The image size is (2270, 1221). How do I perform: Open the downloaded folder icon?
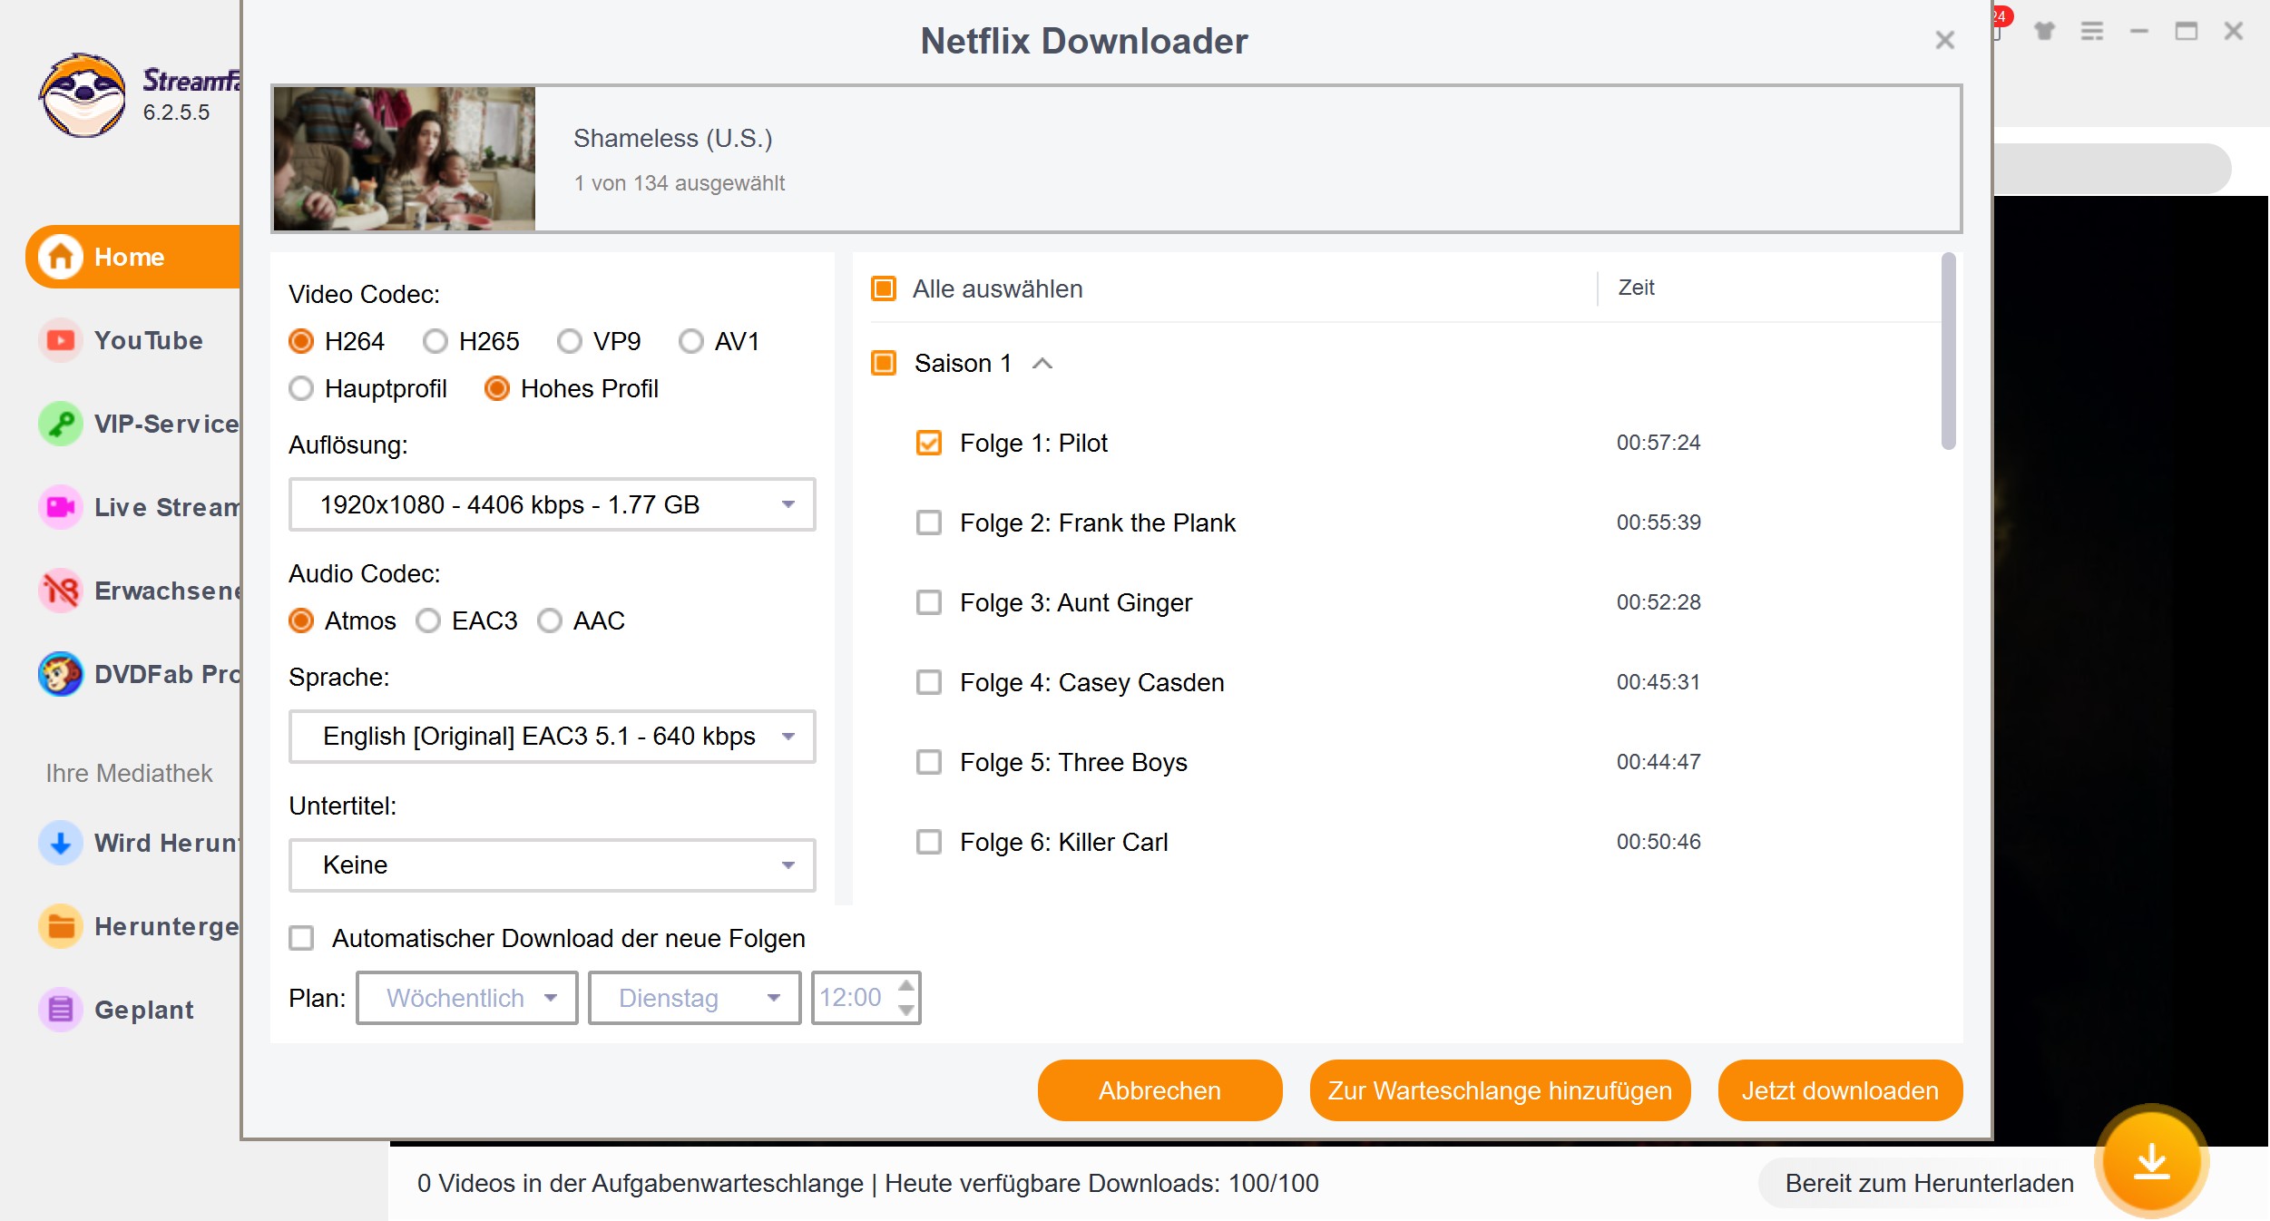(x=60, y=926)
